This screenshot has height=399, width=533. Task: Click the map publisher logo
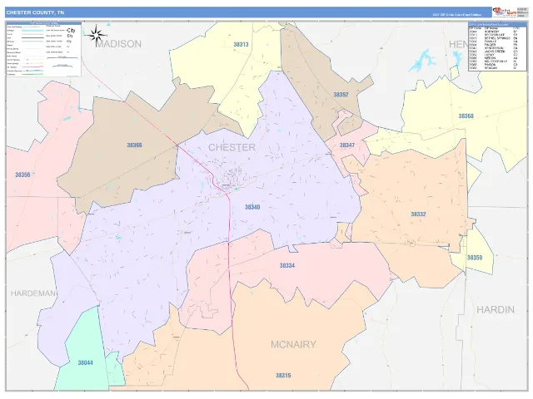(505, 12)
